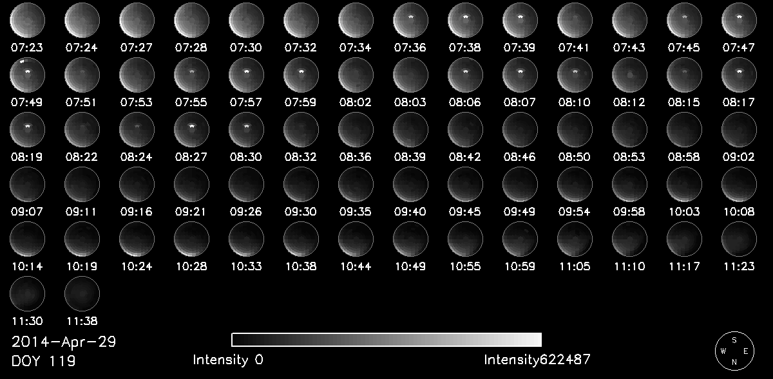
Task: Click the 2014-Apr-29 date text
Action: [64, 342]
